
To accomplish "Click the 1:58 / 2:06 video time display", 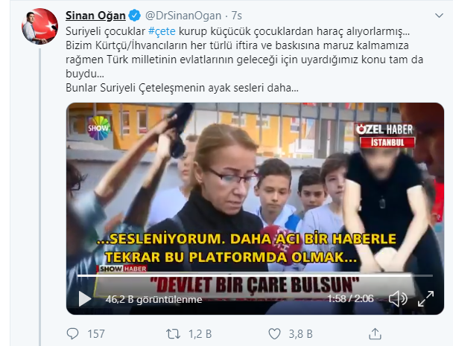I will (350, 298).
